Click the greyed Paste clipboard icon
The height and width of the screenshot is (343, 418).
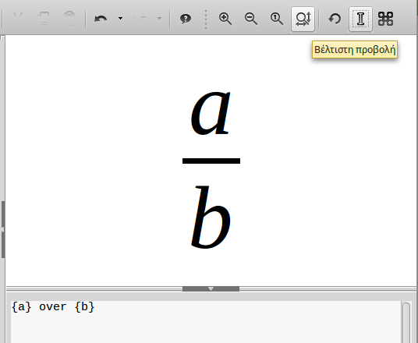tap(70, 19)
